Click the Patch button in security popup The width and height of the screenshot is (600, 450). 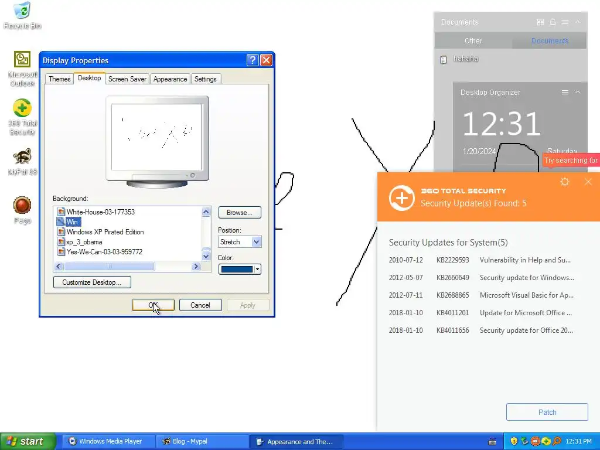pos(547,412)
